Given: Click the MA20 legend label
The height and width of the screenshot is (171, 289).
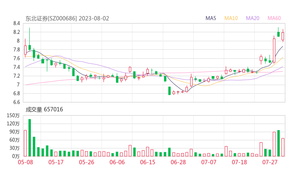Looking at the screenshot, I should [253, 18].
